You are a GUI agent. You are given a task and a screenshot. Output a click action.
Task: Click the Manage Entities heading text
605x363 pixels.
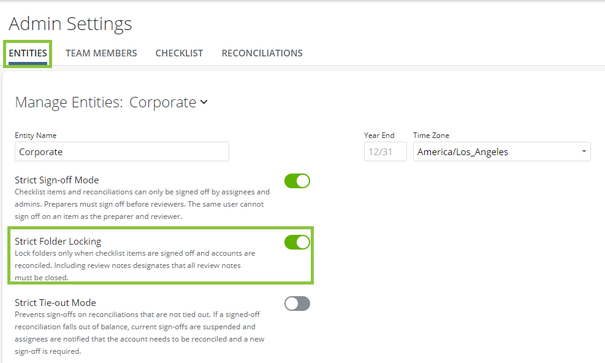pos(68,102)
